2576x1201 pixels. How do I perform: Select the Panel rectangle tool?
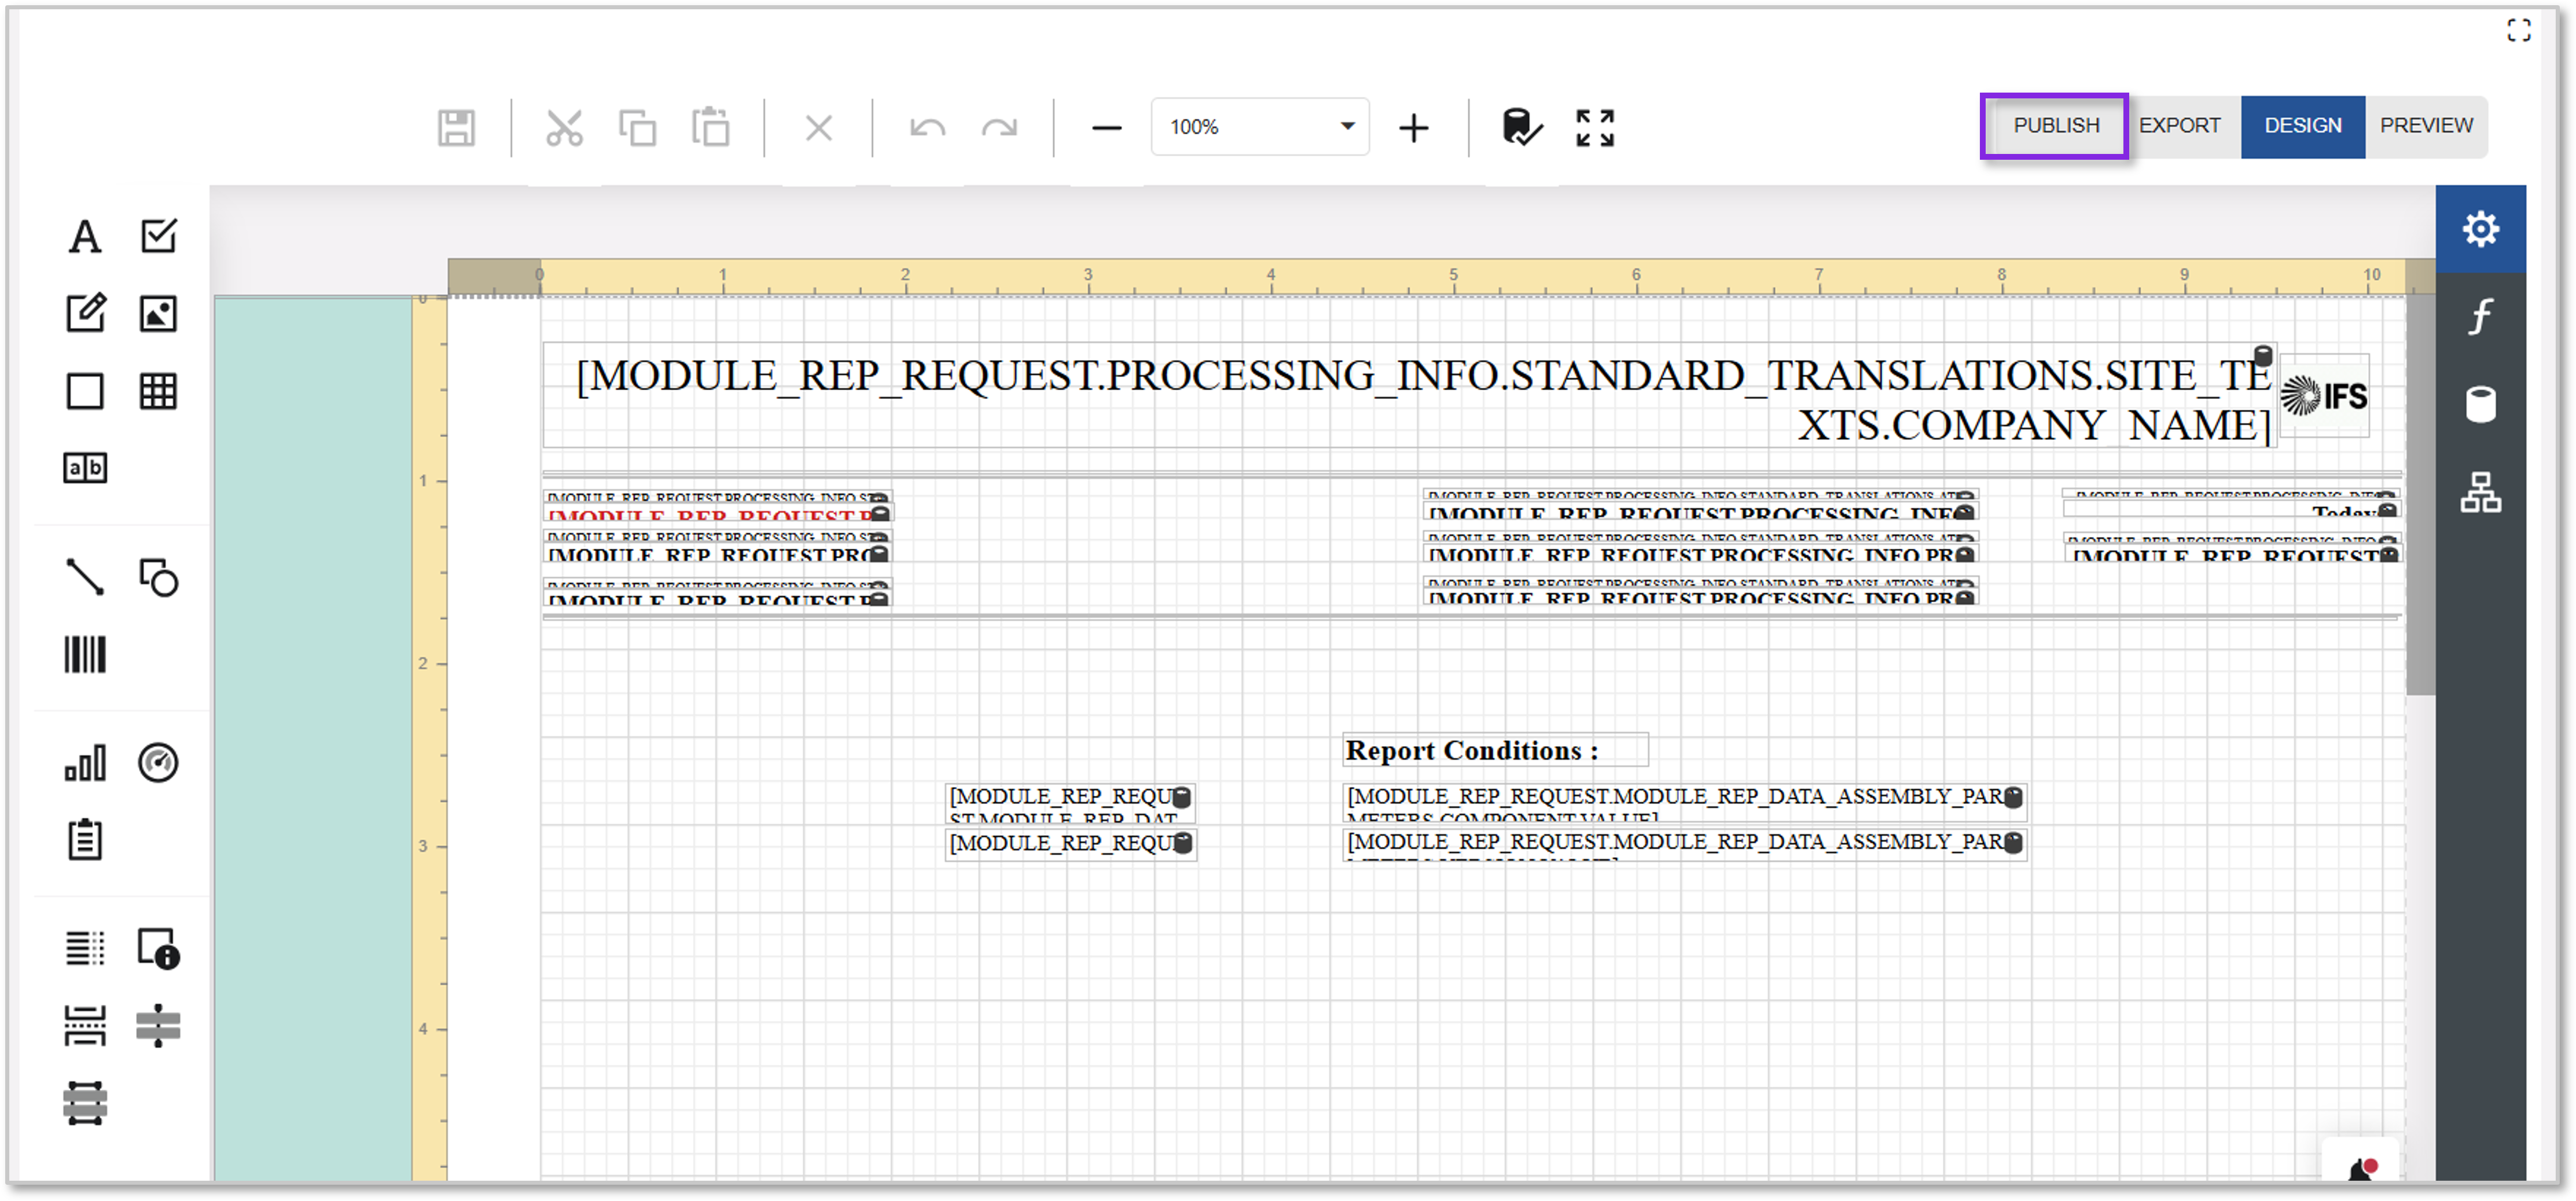[85, 391]
